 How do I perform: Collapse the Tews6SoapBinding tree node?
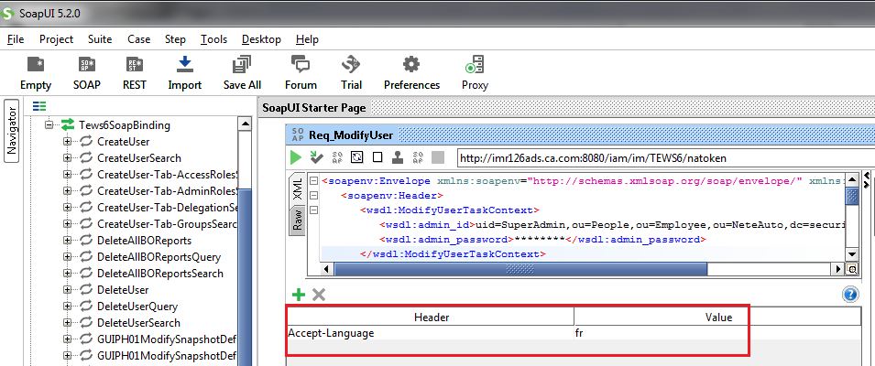50,125
